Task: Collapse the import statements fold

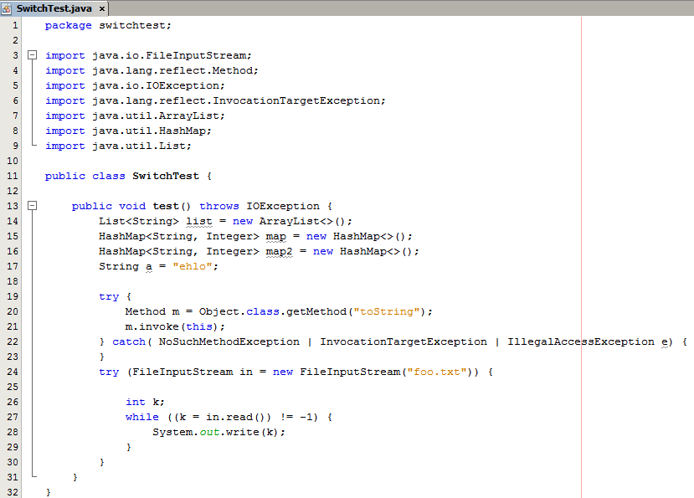Action: tap(33, 55)
